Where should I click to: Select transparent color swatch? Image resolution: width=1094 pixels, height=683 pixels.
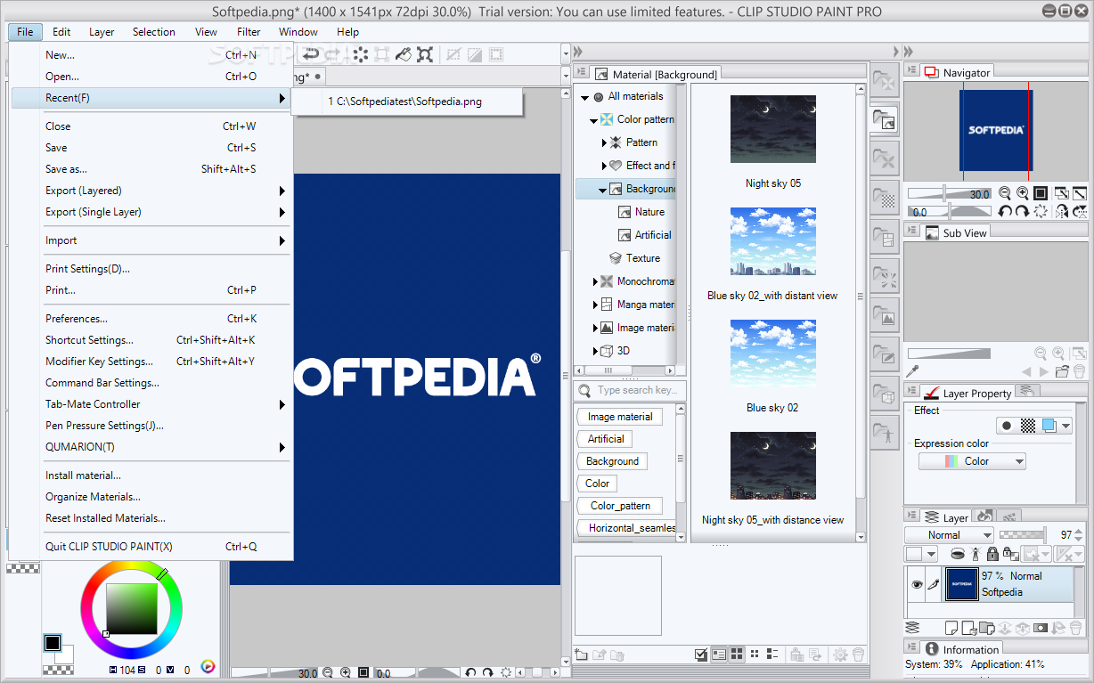click(x=59, y=670)
